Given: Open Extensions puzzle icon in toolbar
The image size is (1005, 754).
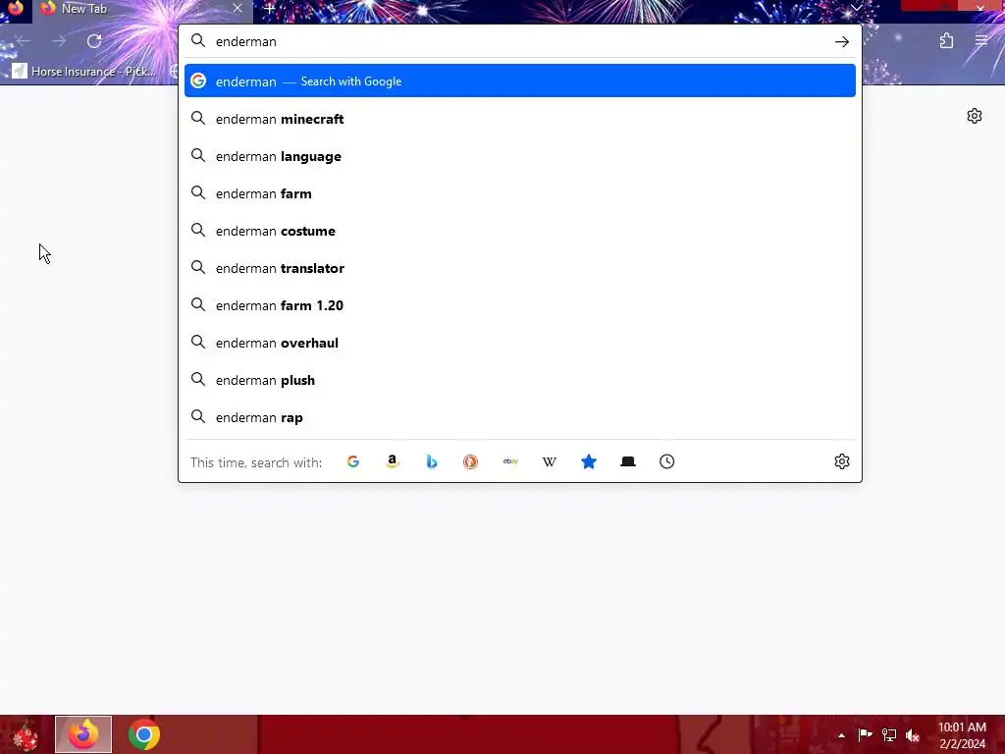Looking at the screenshot, I should pos(946,41).
